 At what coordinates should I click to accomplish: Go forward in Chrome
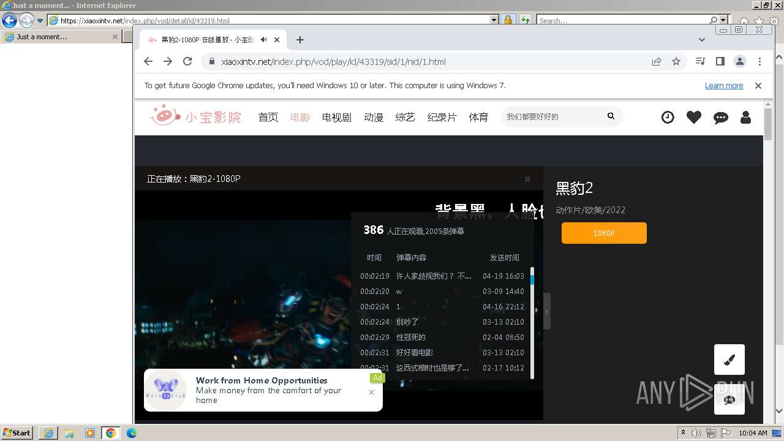pos(168,61)
